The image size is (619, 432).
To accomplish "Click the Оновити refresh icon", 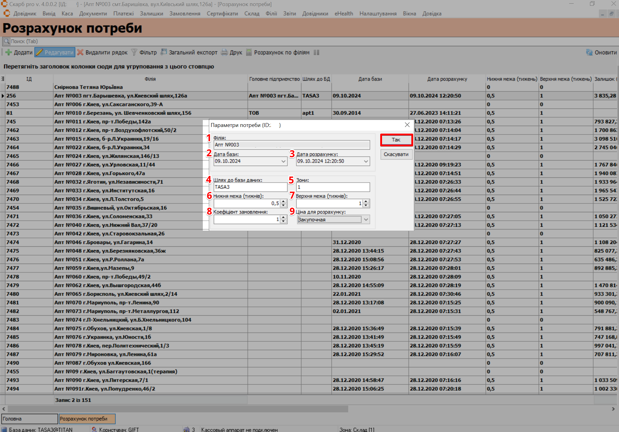I will 589,52.
